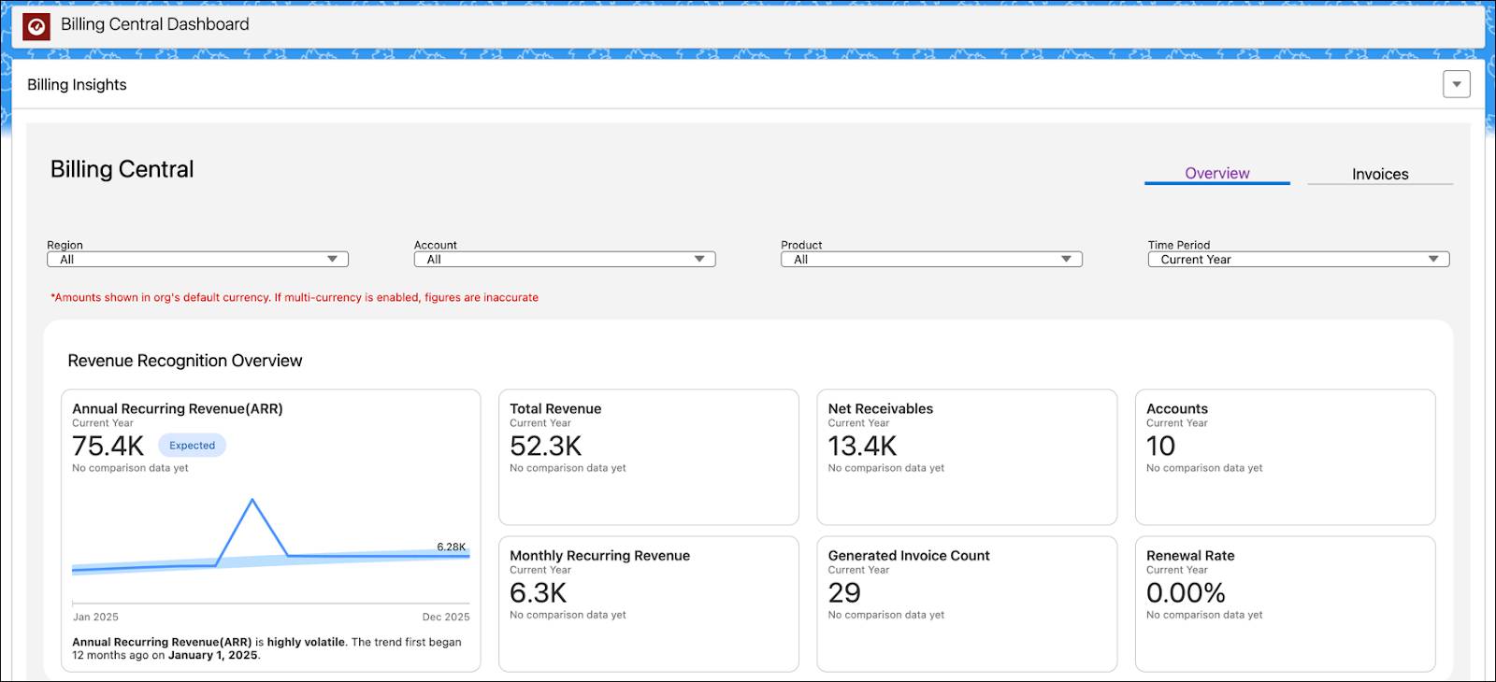This screenshot has height=682, width=1496.
Task: Click the red multi-currency warning note
Action: click(x=295, y=297)
